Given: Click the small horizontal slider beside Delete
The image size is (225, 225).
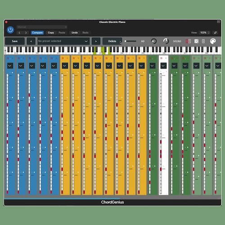Looking at the screenshot, I should click(x=130, y=41).
